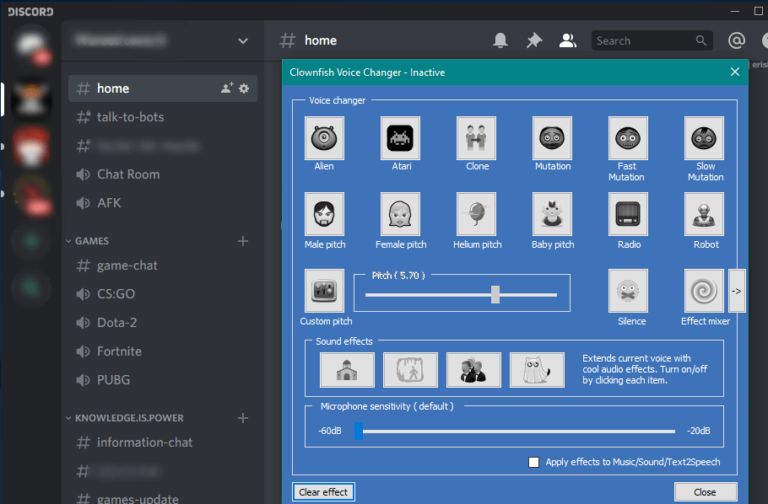Add channel to GAMES category
The width and height of the screenshot is (768, 504).
click(x=243, y=241)
